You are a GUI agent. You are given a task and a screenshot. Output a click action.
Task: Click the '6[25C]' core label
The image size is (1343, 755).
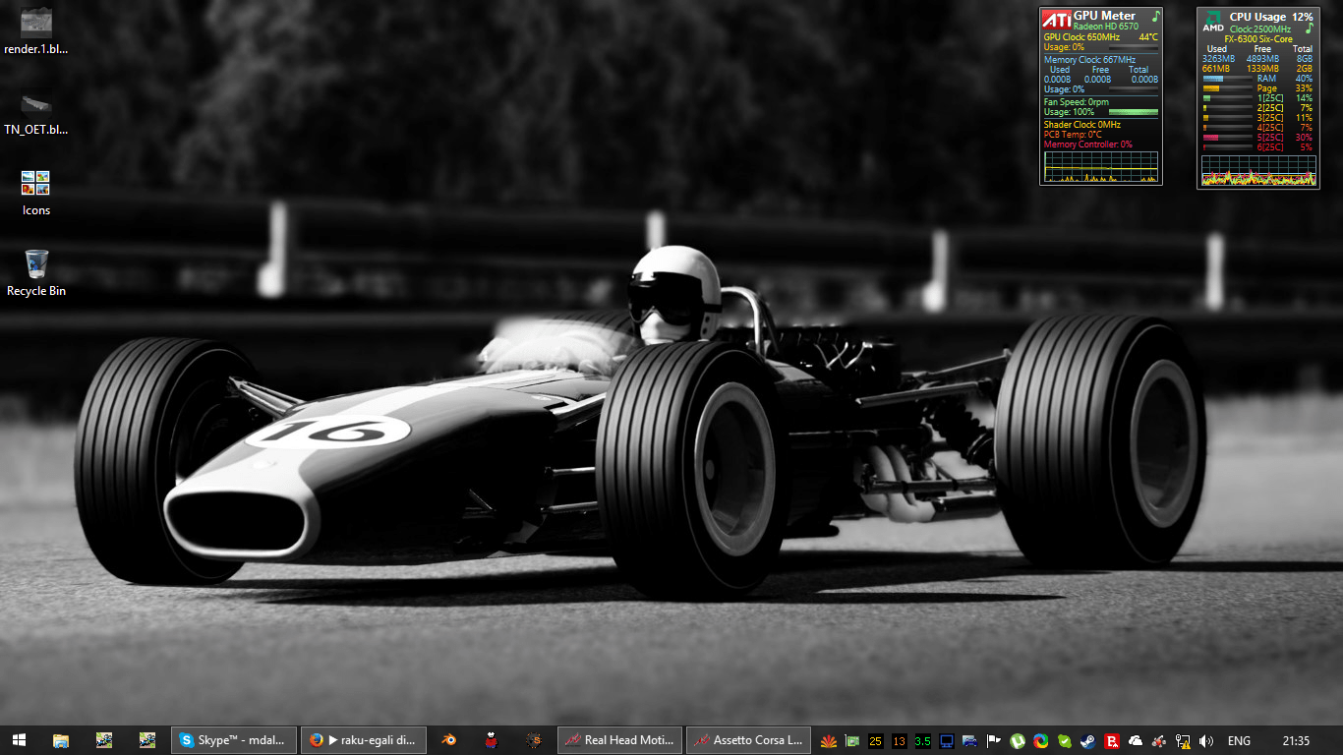click(1270, 147)
